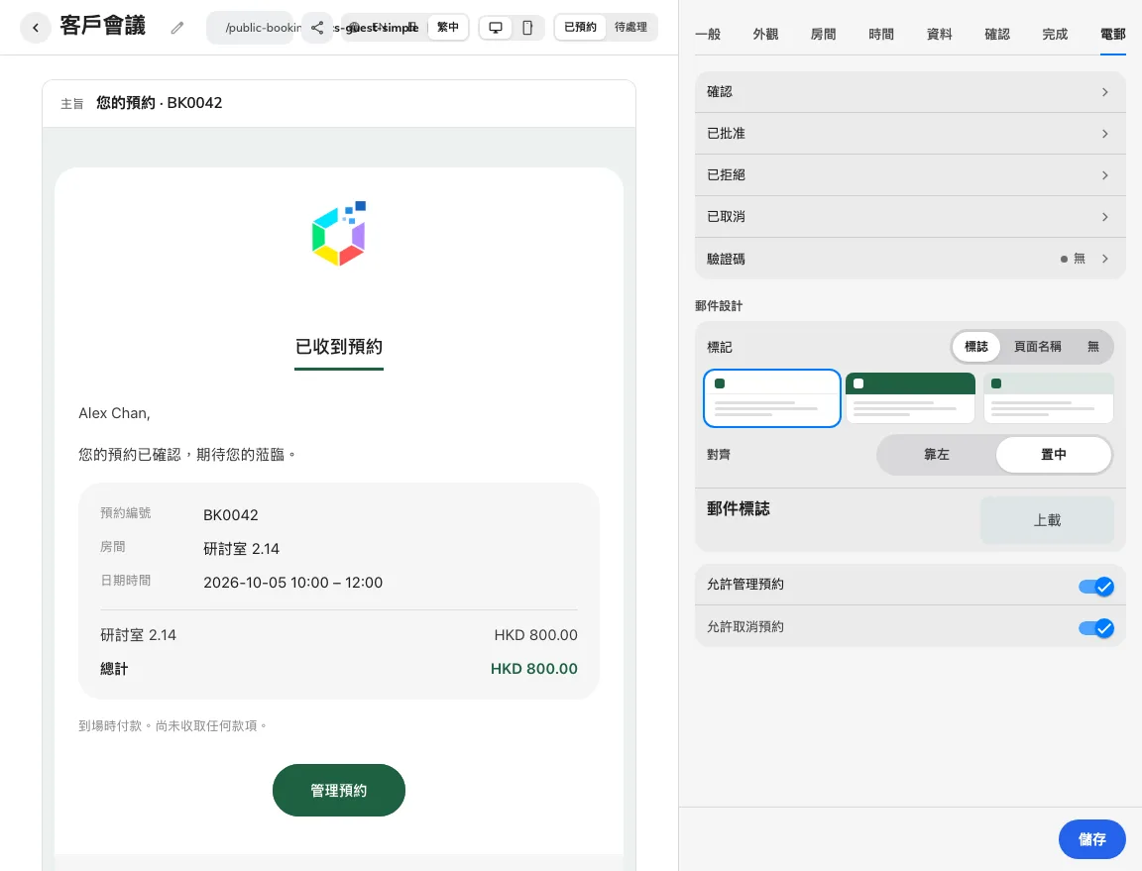Go back using the left arrow button
The height and width of the screenshot is (871, 1142).
[x=35, y=28]
